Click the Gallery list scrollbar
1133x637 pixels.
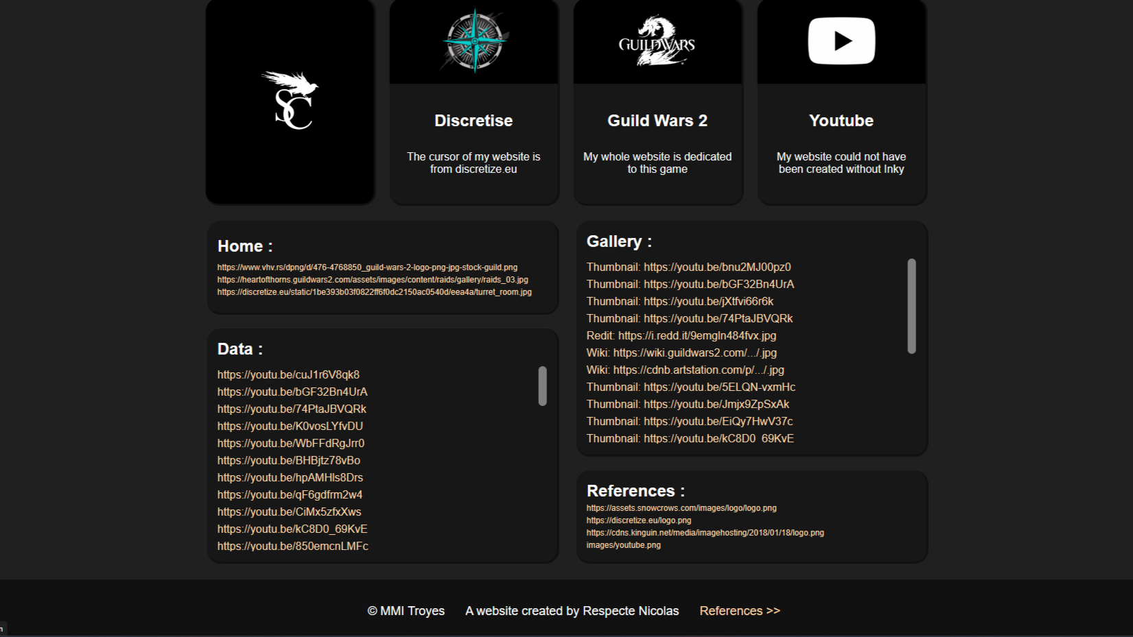coord(911,306)
